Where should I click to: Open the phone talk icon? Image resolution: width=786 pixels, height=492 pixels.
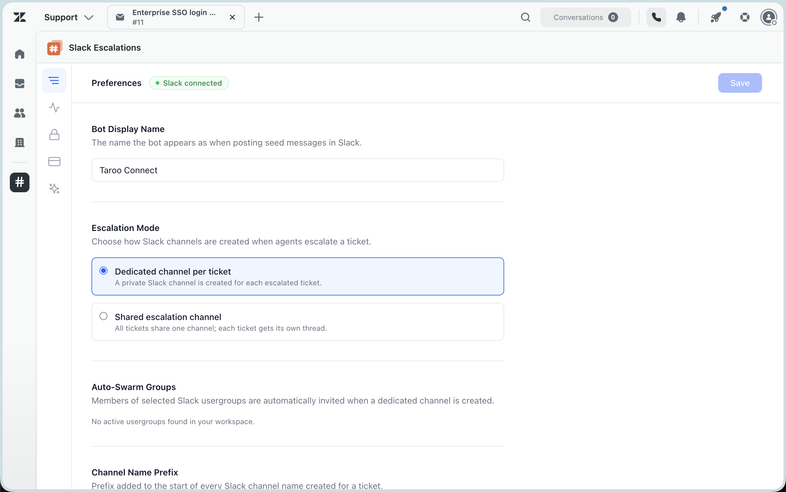pos(656,17)
